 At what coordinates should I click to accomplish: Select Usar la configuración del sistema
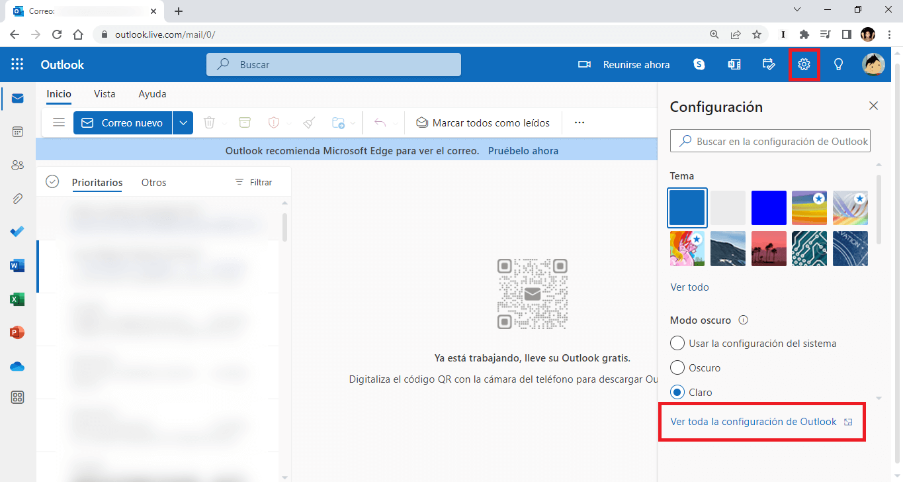tap(753, 344)
